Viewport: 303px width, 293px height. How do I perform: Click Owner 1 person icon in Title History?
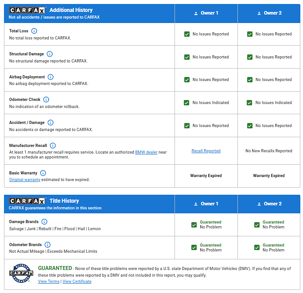(196, 204)
